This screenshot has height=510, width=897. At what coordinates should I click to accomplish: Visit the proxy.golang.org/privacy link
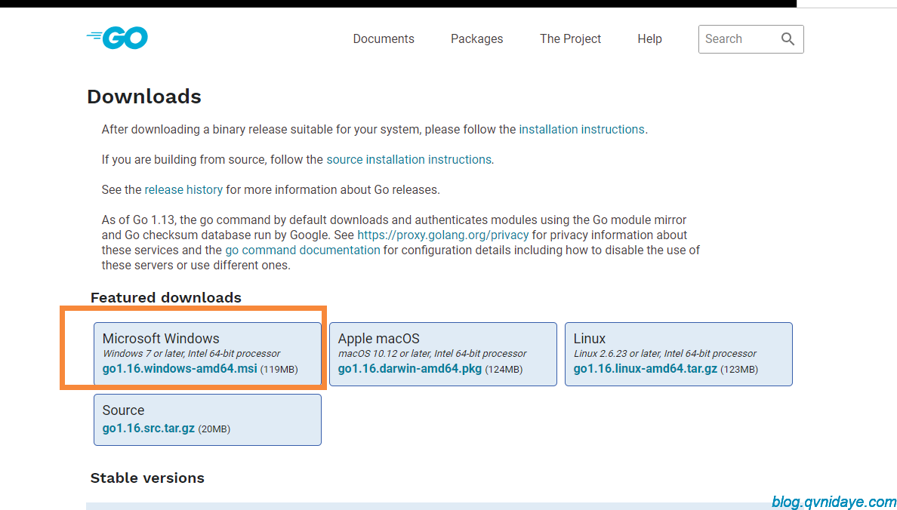coord(442,235)
